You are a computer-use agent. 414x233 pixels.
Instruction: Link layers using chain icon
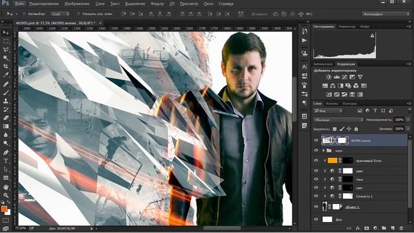349,228
